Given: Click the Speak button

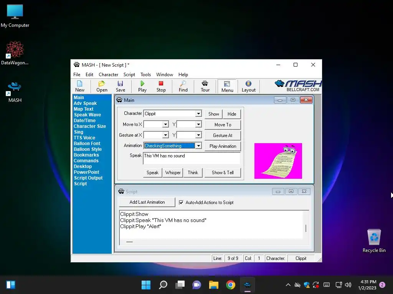Looking at the screenshot, I should click(152, 173).
